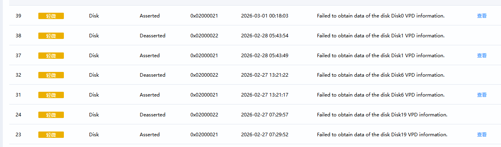This screenshot has height=147, width=501.
Task: Click the 轻微 severity badge on row 32
Action: pyautogui.click(x=51, y=75)
